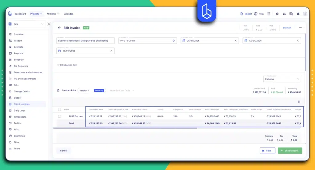
Task: Open the apps grid icon
Action: (268, 14)
